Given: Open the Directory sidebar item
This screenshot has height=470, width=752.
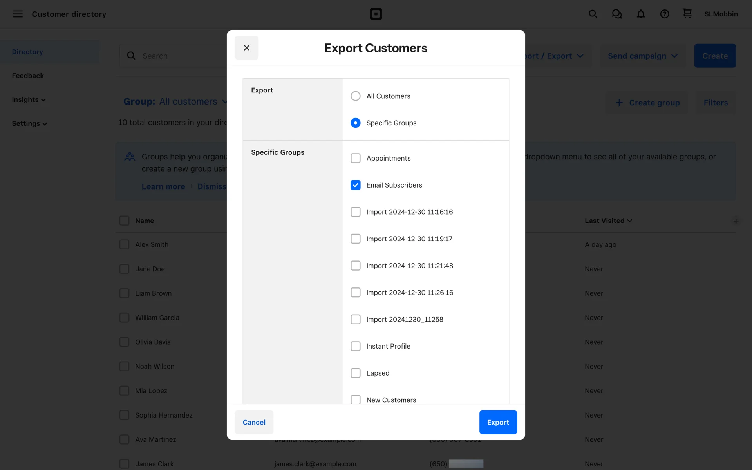Looking at the screenshot, I should (27, 52).
